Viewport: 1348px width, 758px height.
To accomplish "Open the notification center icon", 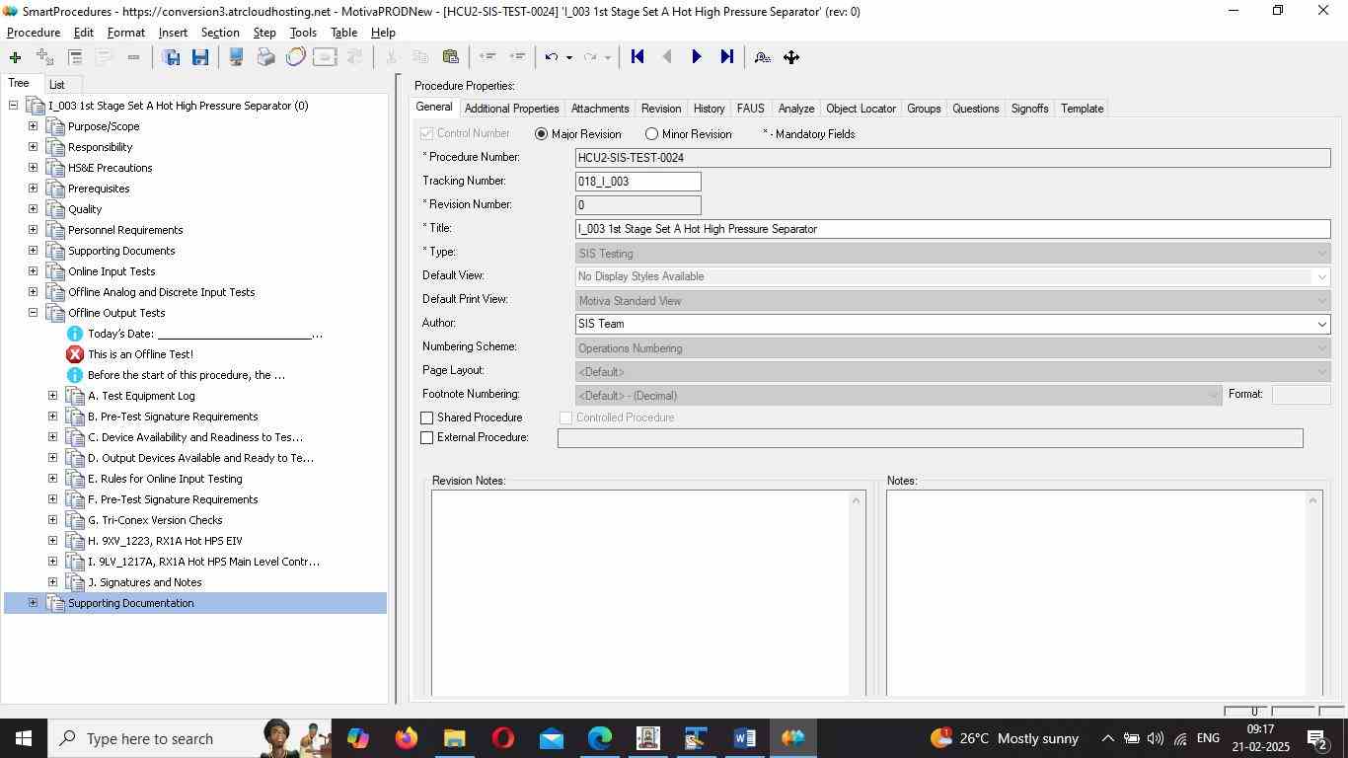I will pyautogui.click(x=1317, y=738).
